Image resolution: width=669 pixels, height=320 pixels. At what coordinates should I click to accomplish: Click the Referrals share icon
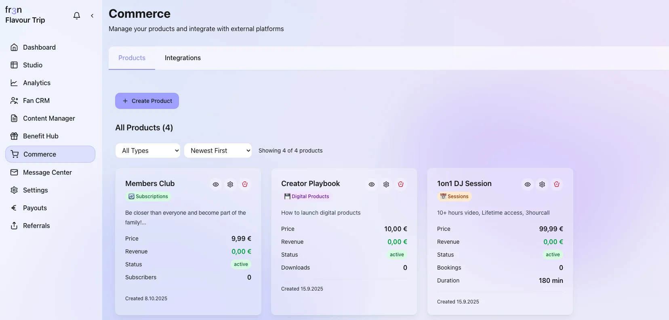[14, 226]
